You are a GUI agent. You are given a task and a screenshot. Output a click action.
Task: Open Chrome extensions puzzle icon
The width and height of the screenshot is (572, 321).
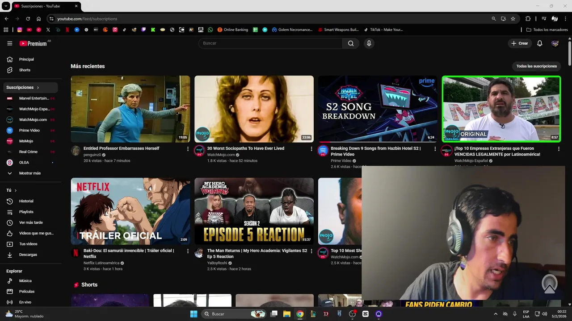[x=528, y=19]
